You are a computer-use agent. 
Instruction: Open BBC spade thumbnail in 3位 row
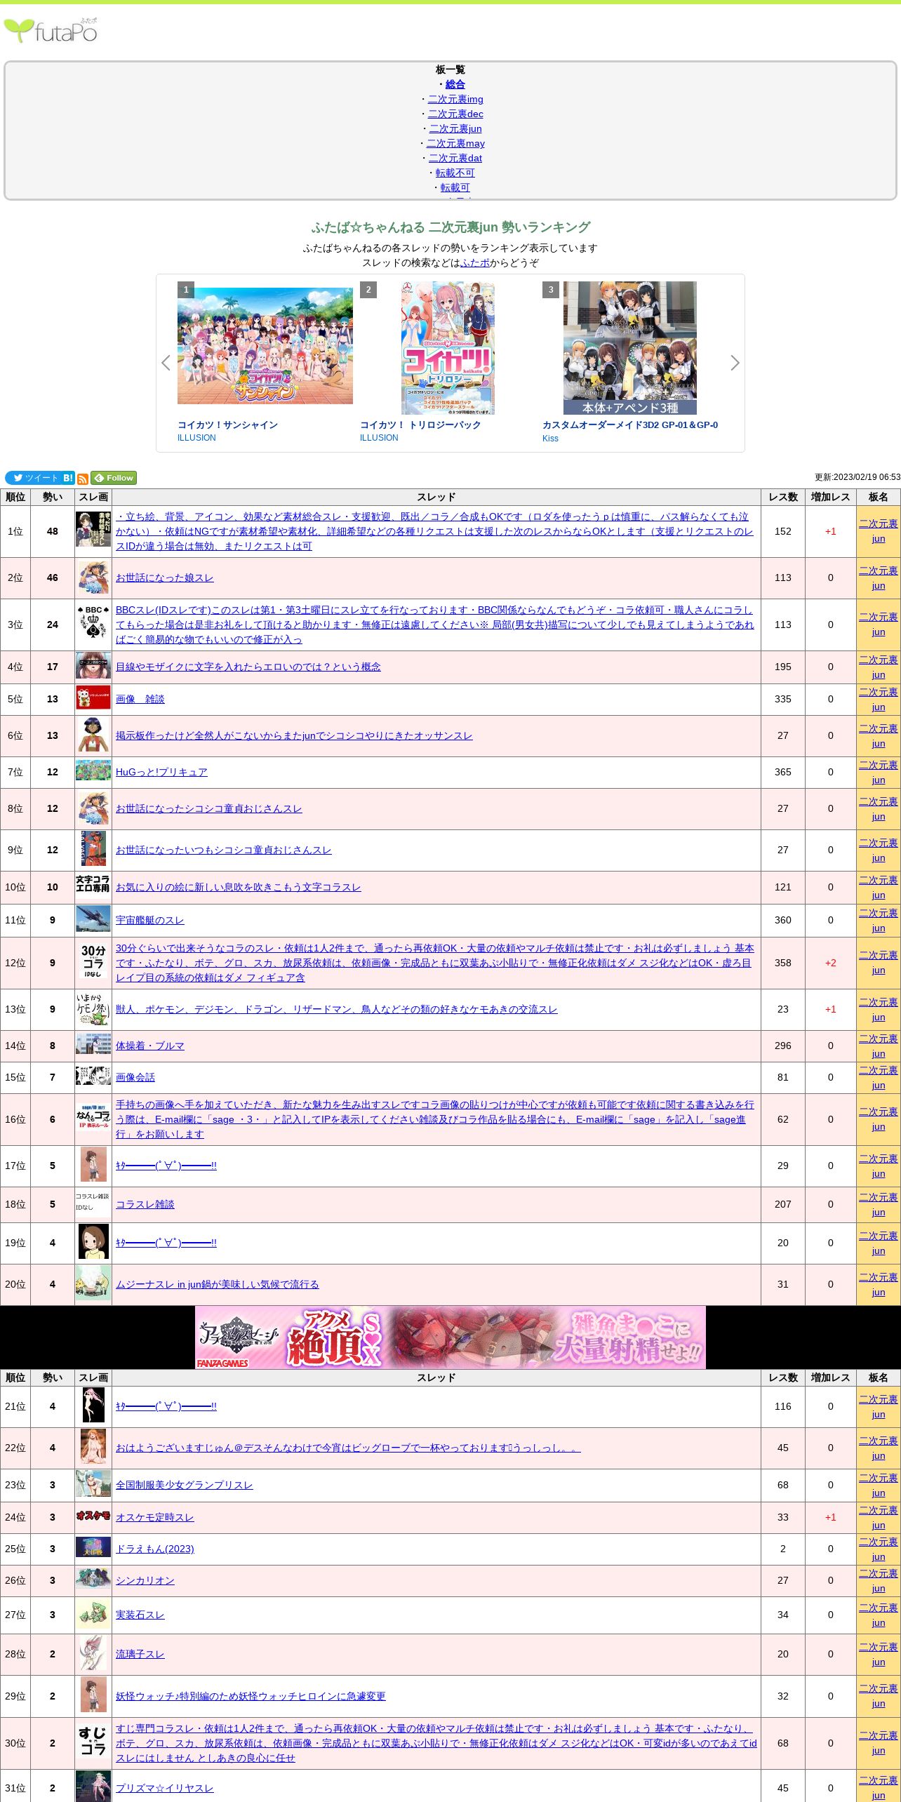pyautogui.click(x=93, y=622)
